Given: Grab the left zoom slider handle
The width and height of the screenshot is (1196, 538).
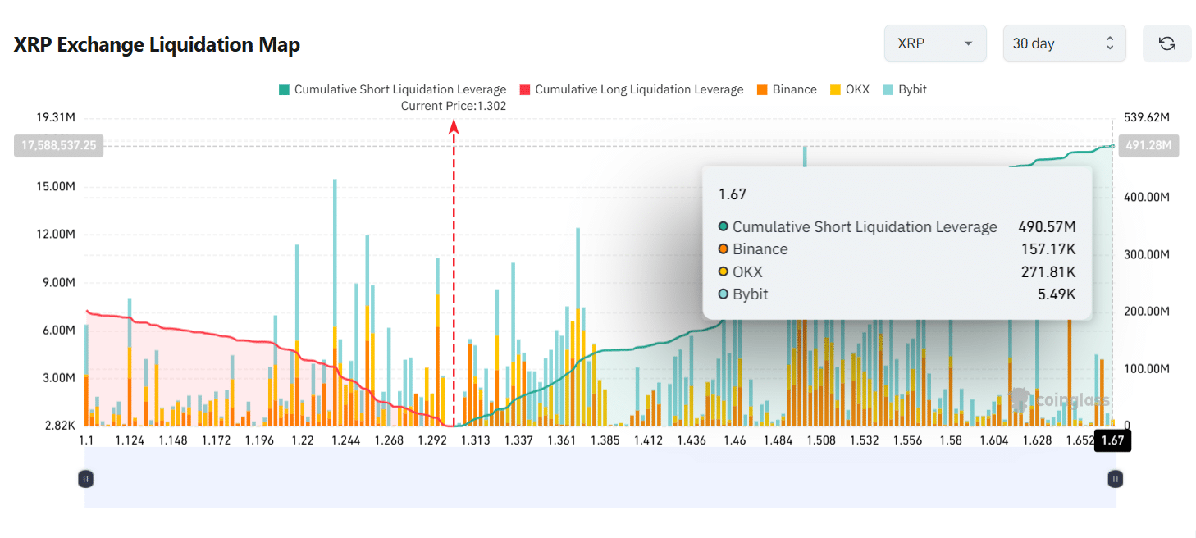Looking at the screenshot, I should click(85, 478).
